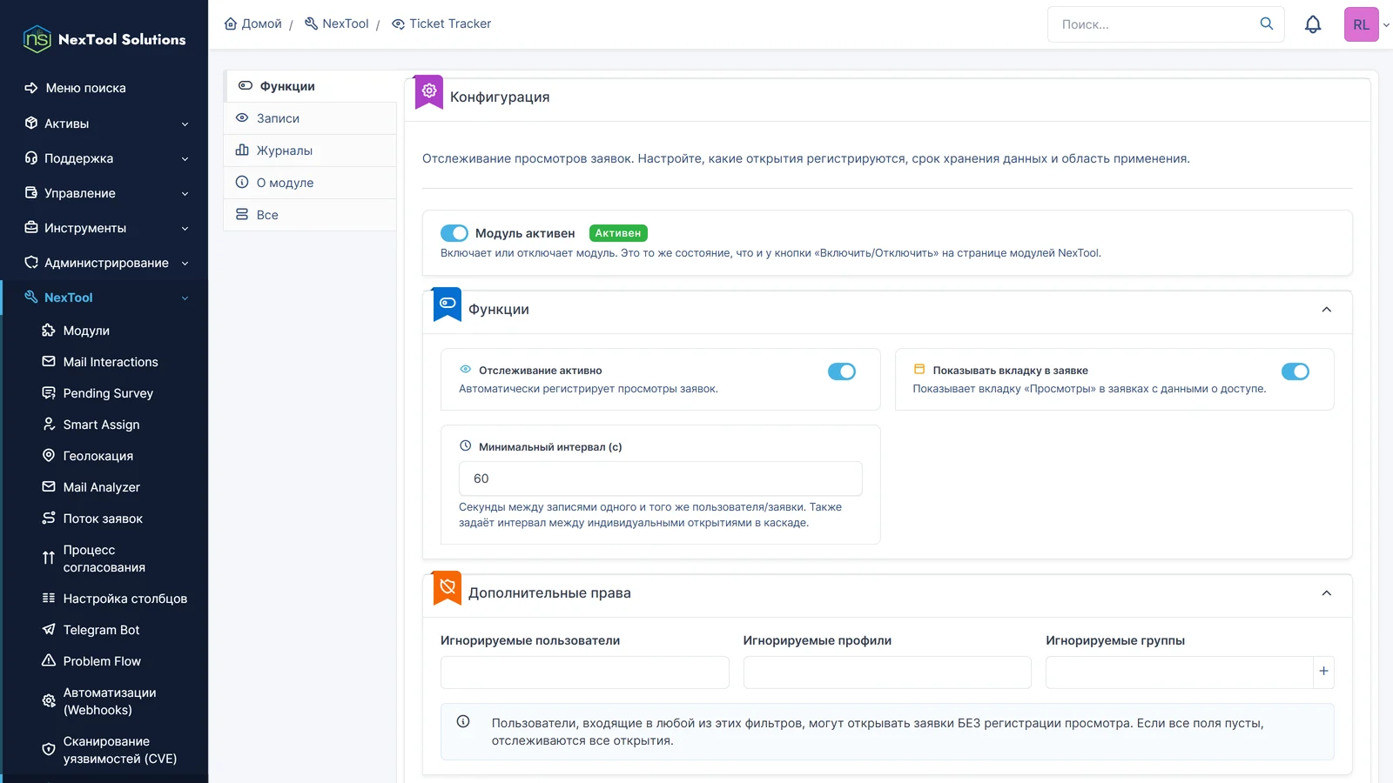This screenshot has height=783, width=1393.
Task: Open the Журналы tab
Action: coord(310,151)
